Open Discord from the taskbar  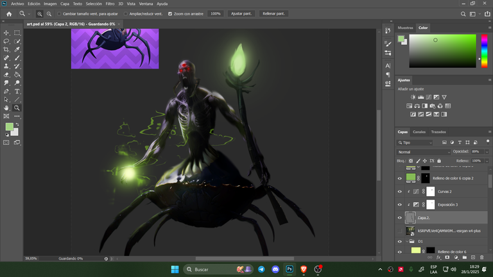[x=275, y=269]
